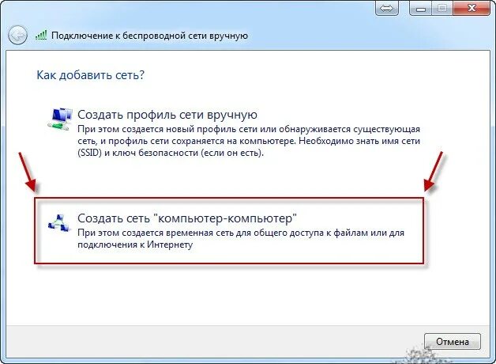Viewport: 496px width, 364px height.
Task: Click the Отмена button
Action: [x=453, y=342]
